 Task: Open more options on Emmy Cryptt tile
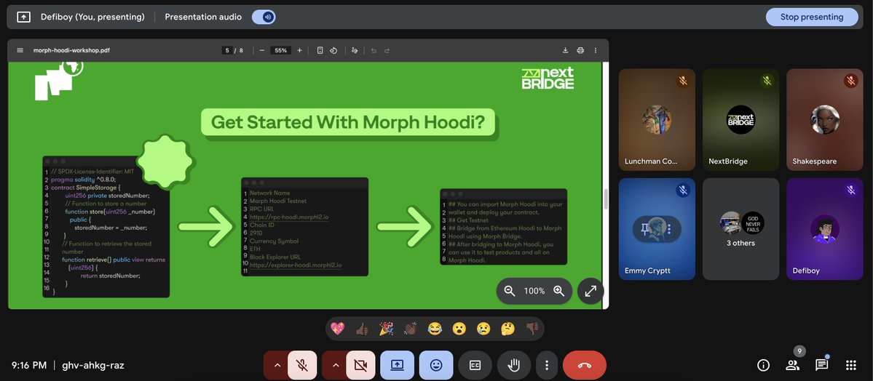tap(669, 229)
